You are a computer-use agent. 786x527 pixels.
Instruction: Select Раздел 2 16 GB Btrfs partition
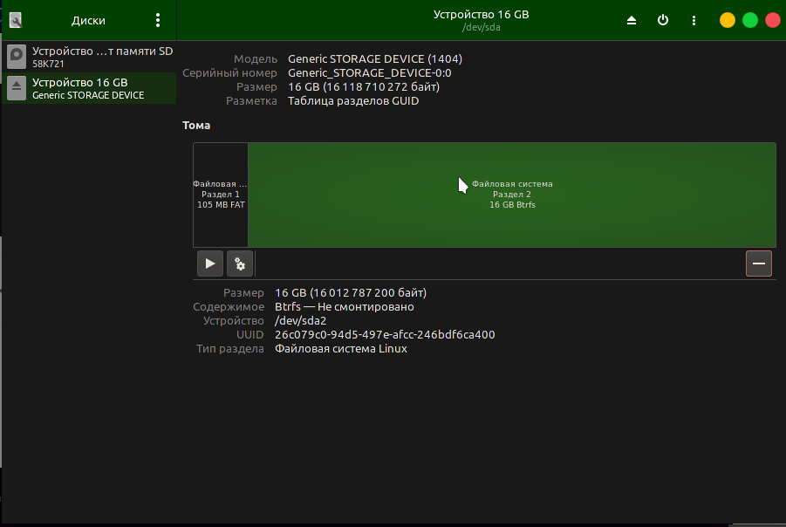[x=512, y=195]
